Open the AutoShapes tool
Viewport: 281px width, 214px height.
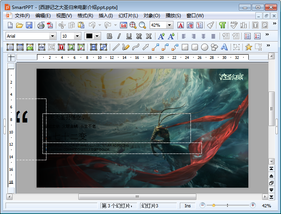pos(214,47)
